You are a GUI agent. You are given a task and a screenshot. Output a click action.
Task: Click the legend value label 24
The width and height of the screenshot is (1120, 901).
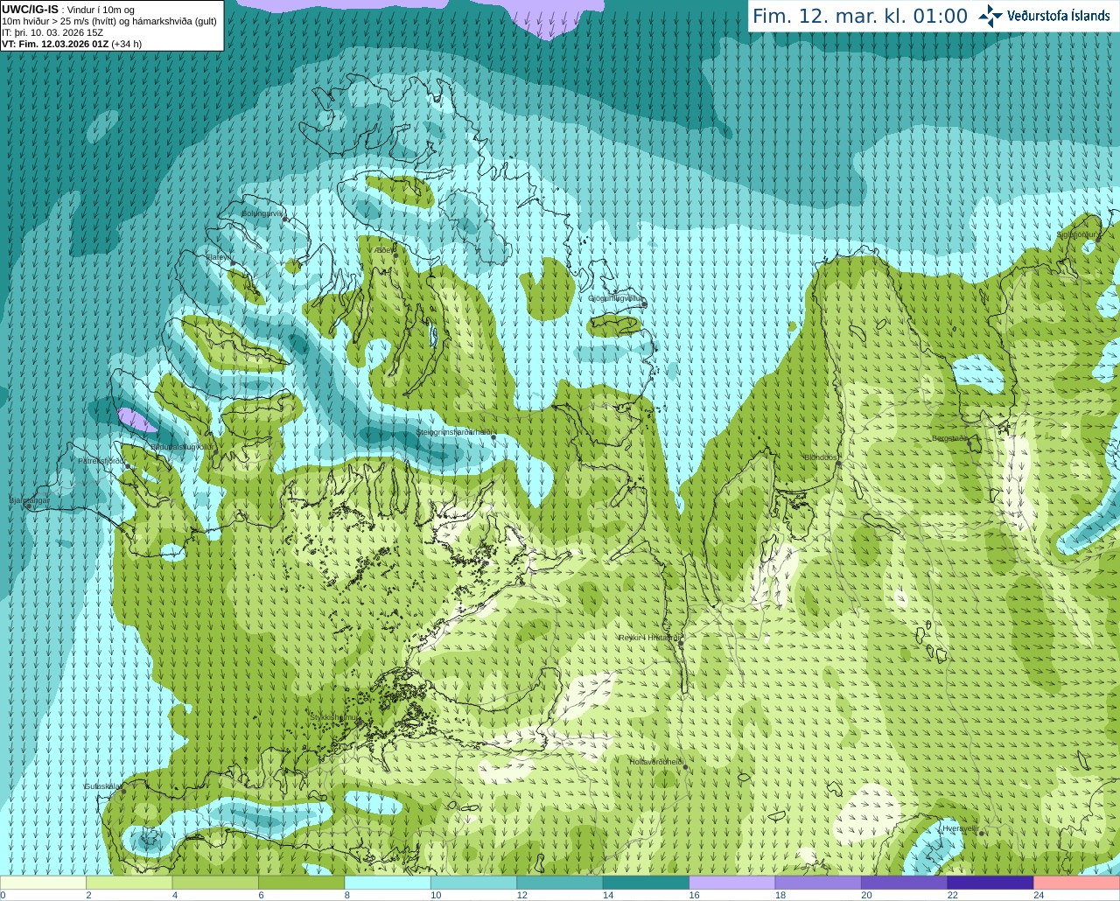coord(1039,895)
